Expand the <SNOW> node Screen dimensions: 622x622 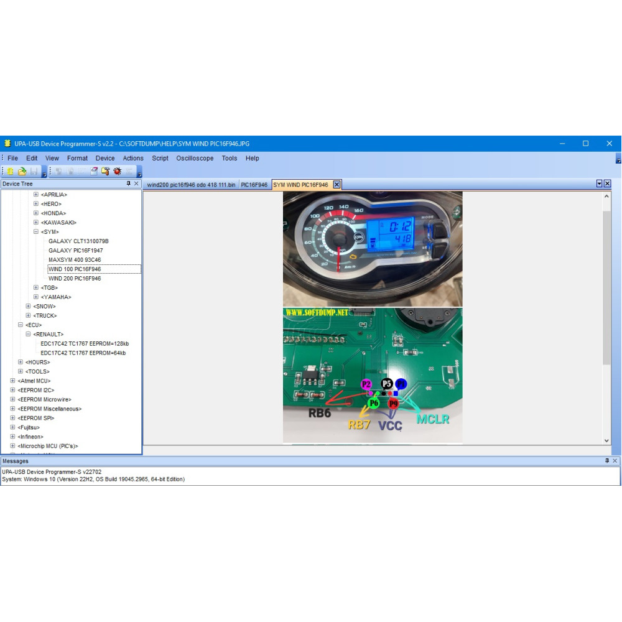click(28, 306)
